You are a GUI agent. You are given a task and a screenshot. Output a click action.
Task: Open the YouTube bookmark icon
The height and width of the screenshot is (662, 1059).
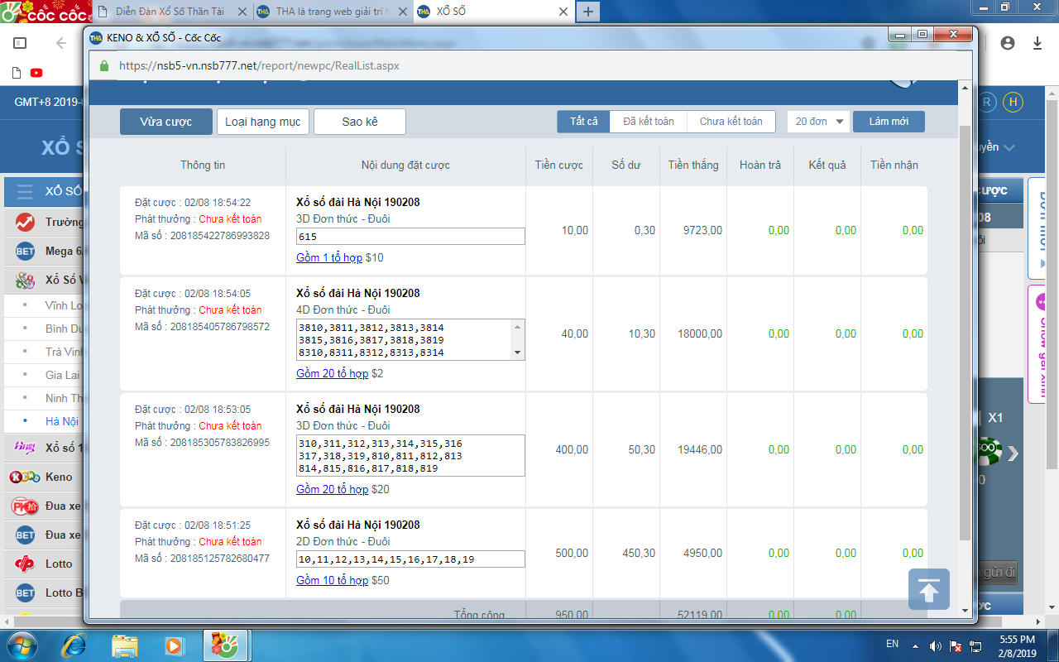[x=36, y=73]
